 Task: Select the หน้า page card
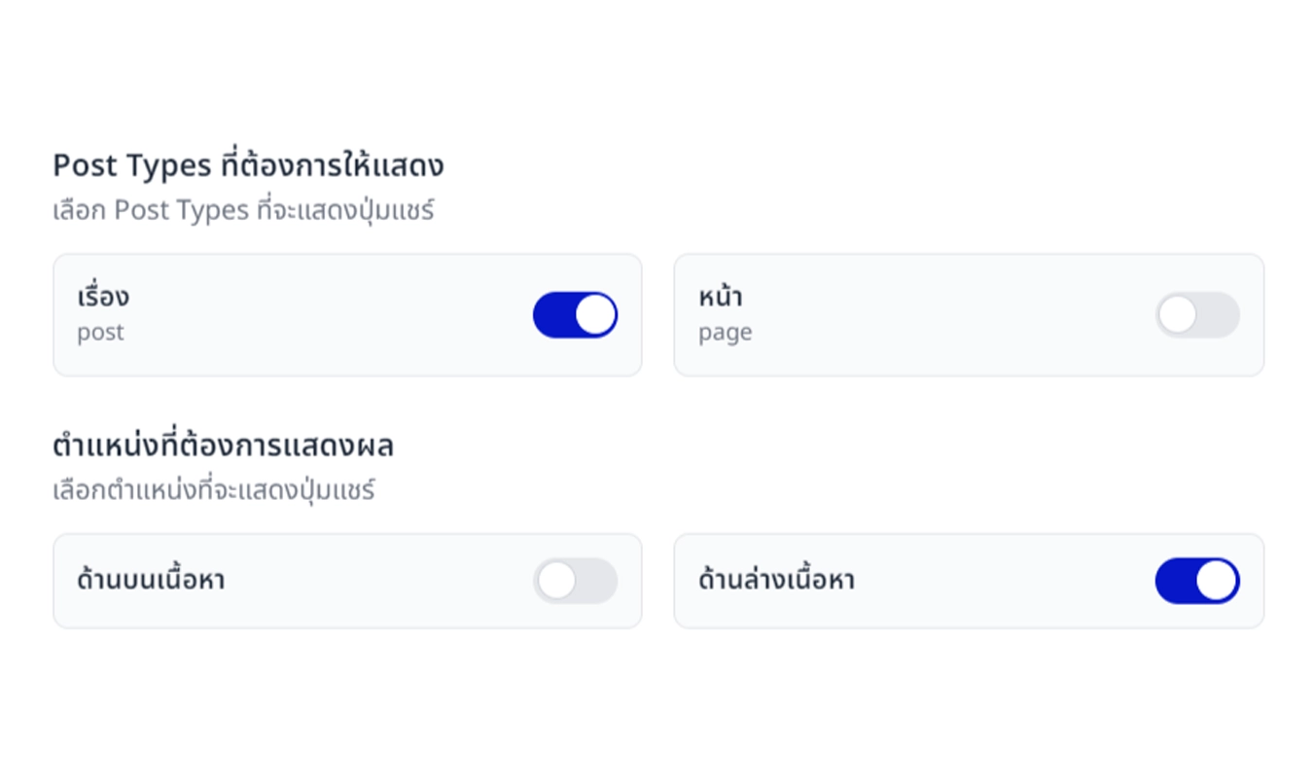click(x=968, y=314)
